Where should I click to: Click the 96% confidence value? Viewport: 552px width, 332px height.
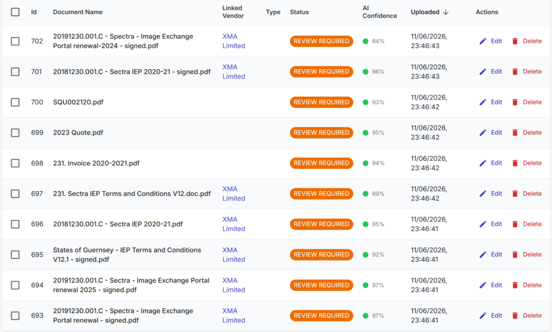click(378, 72)
